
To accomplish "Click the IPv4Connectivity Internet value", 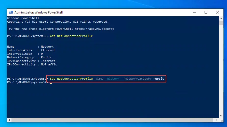I will coord(48,61).
